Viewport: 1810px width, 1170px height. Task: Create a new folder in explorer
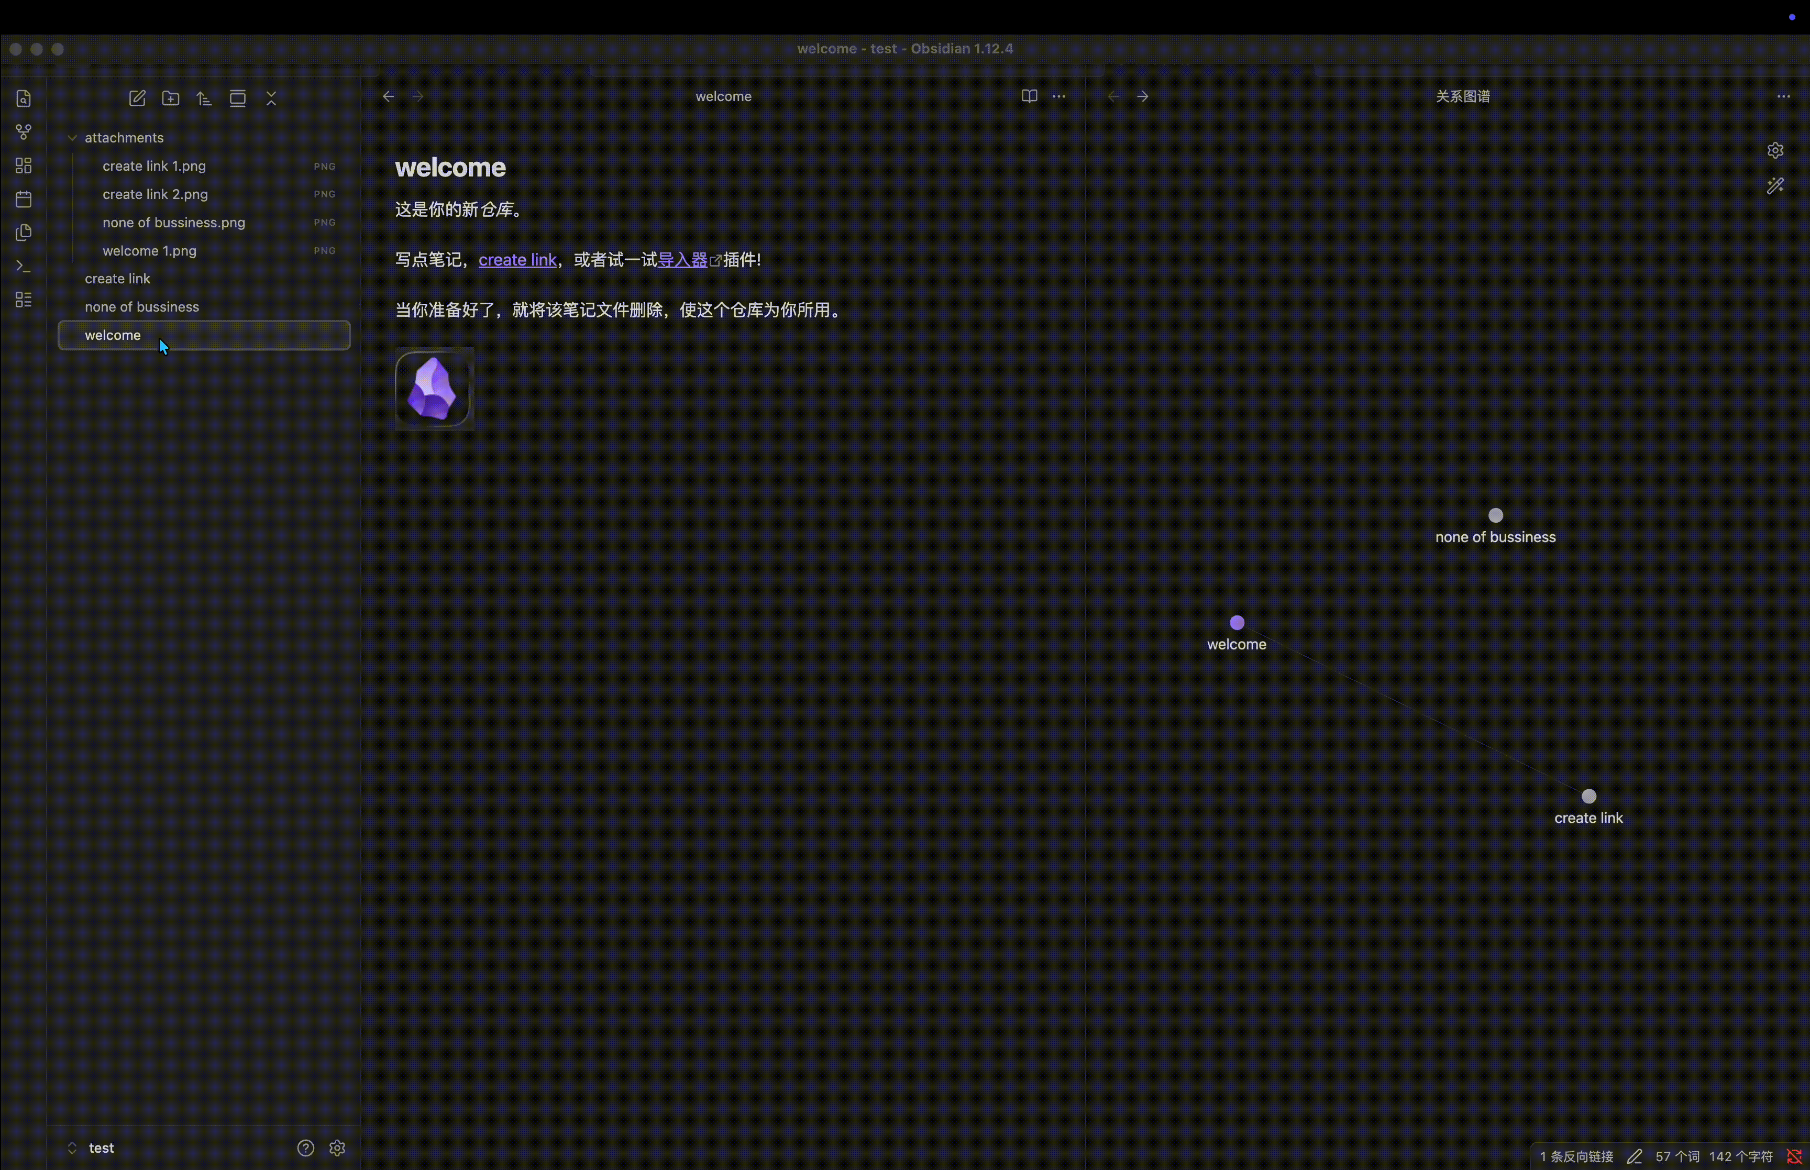pos(171,99)
